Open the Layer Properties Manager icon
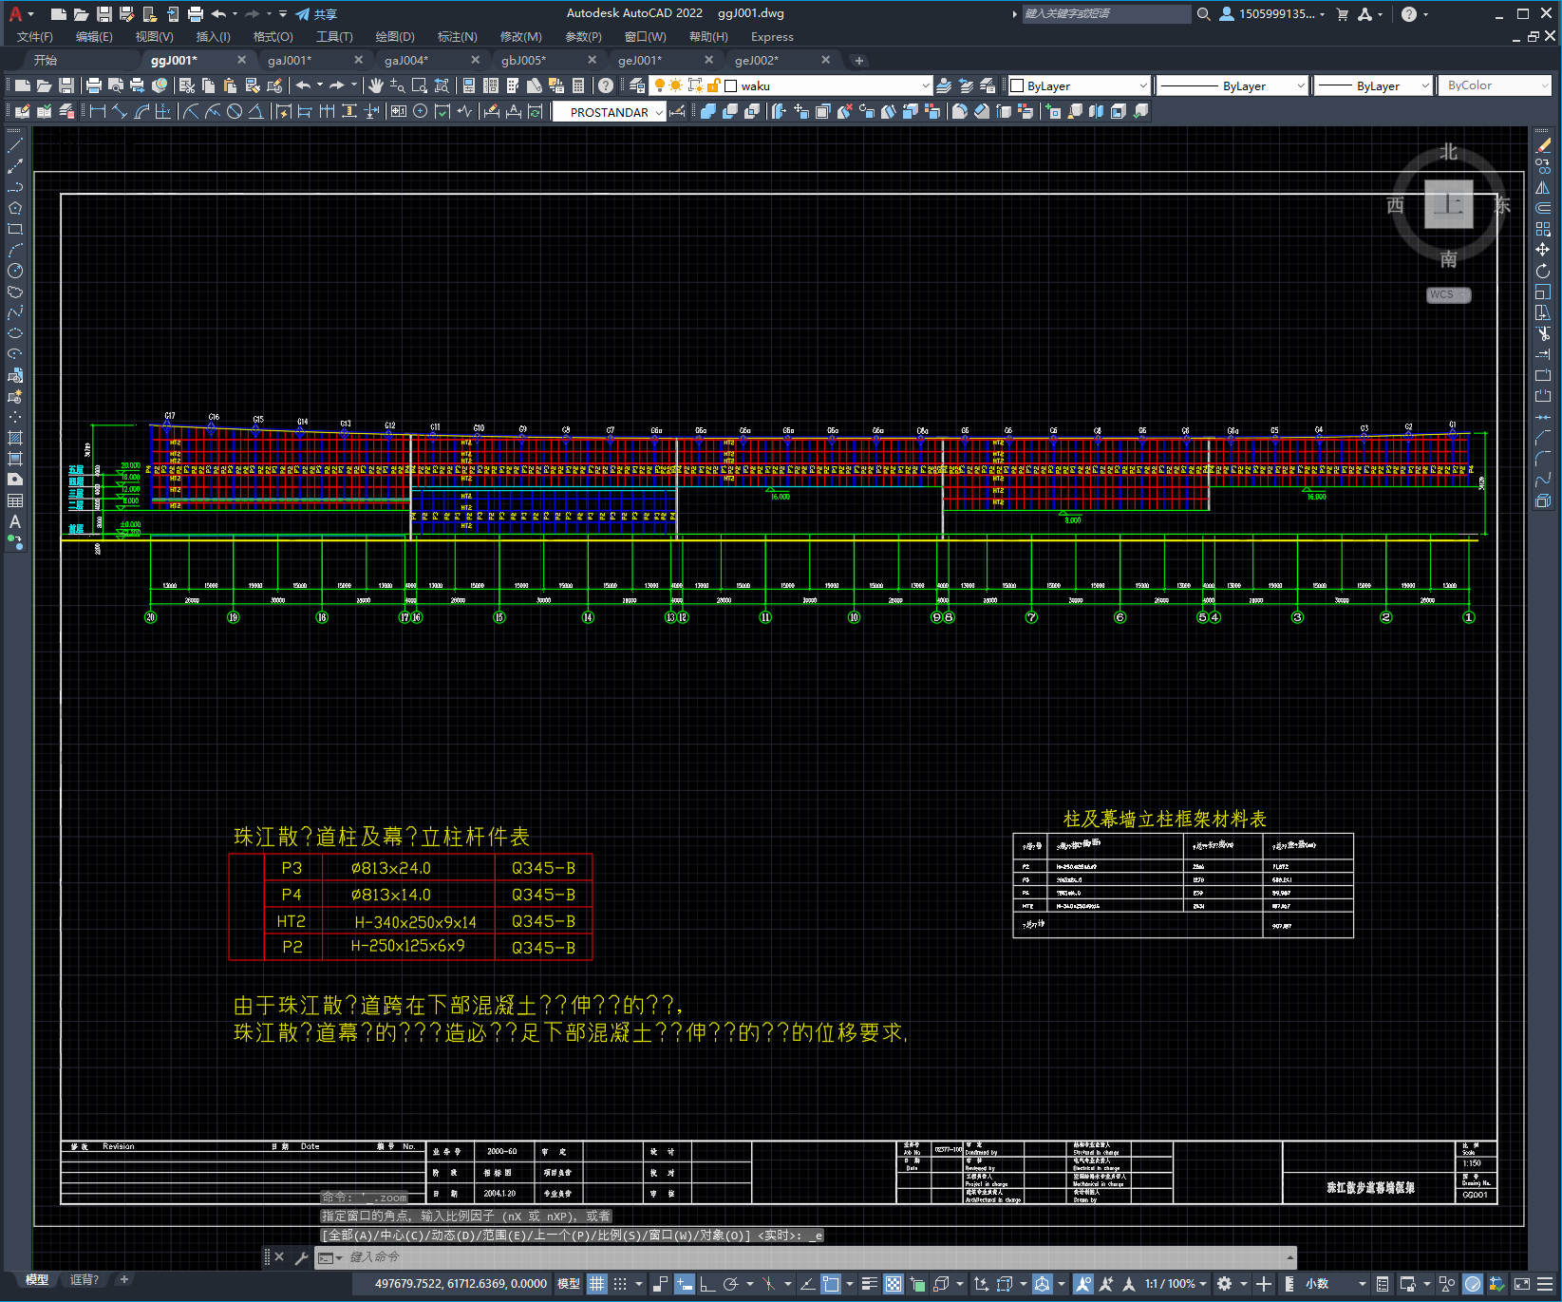 pos(637,85)
